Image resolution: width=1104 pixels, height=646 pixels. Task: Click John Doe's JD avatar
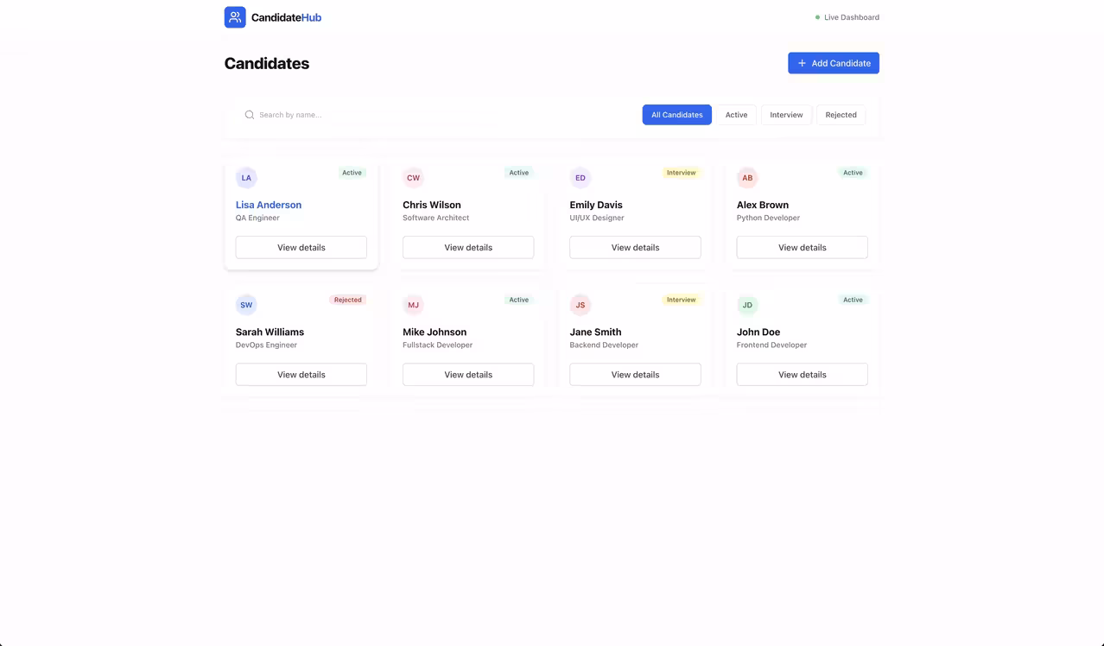(x=746, y=305)
